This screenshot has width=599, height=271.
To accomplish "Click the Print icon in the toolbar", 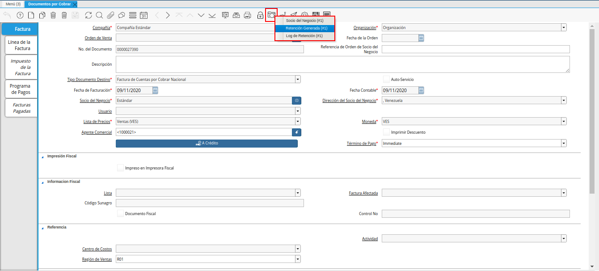I will [247, 15].
